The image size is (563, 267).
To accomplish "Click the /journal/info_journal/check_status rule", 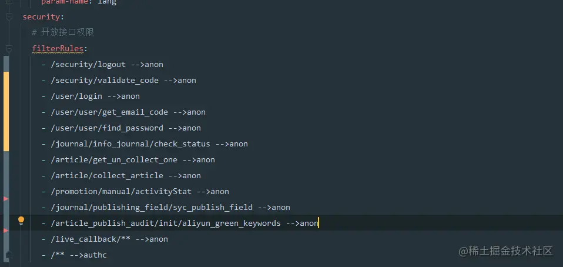I will [x=149, y=143].
